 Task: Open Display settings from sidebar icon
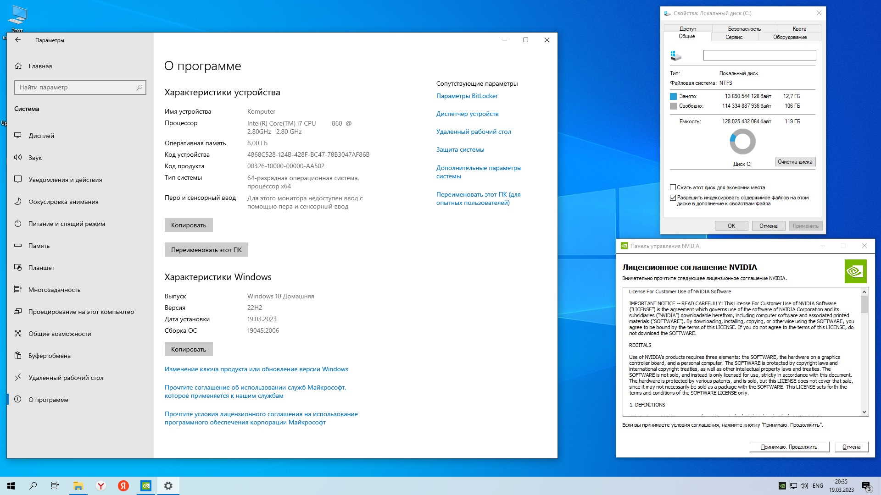coord(18,135)
